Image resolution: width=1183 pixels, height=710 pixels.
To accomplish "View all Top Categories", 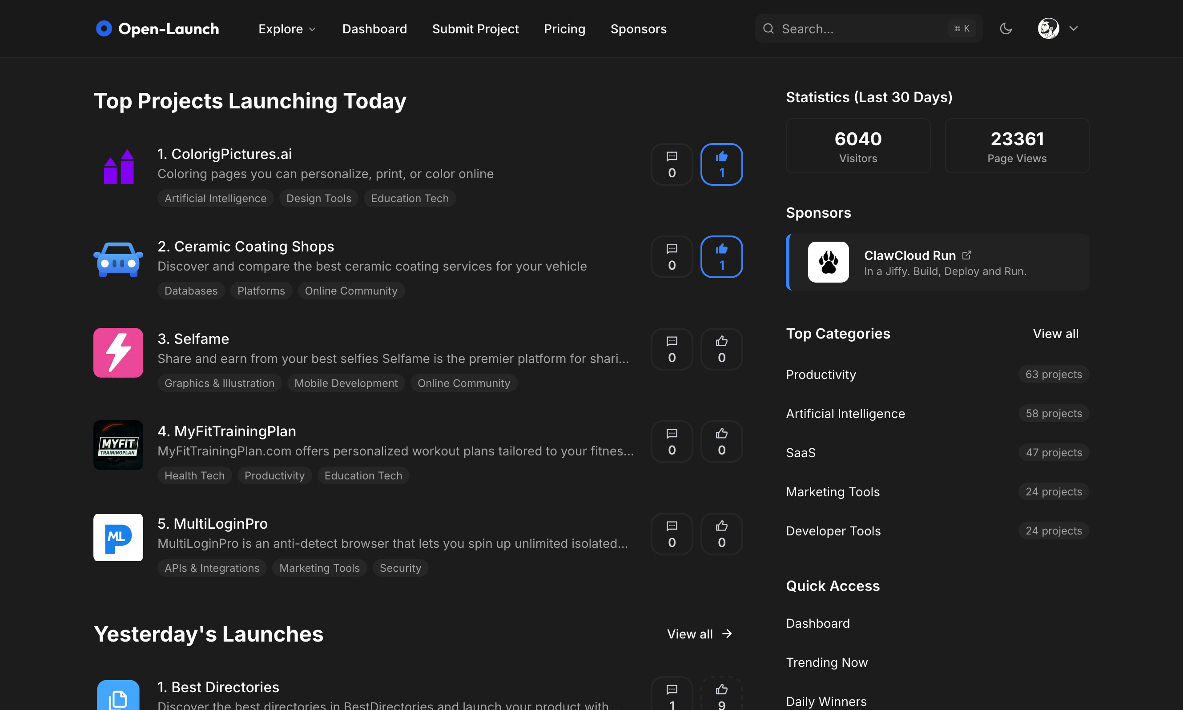I will 1056,334.
